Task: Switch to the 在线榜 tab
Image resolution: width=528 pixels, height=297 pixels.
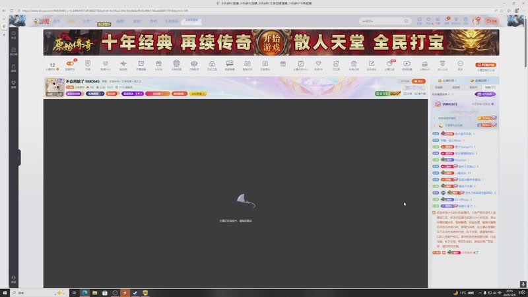Action: coord(439,88)
